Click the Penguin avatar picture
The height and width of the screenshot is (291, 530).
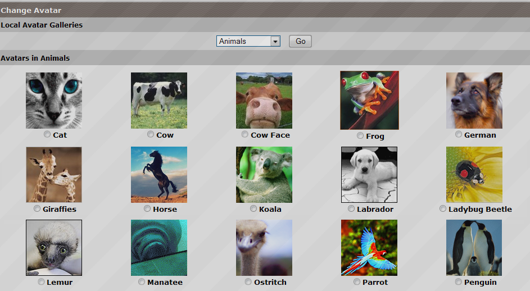474,248
